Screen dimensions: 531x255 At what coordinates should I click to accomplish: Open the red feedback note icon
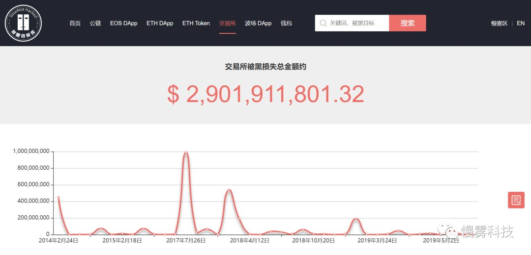[516, 200]
